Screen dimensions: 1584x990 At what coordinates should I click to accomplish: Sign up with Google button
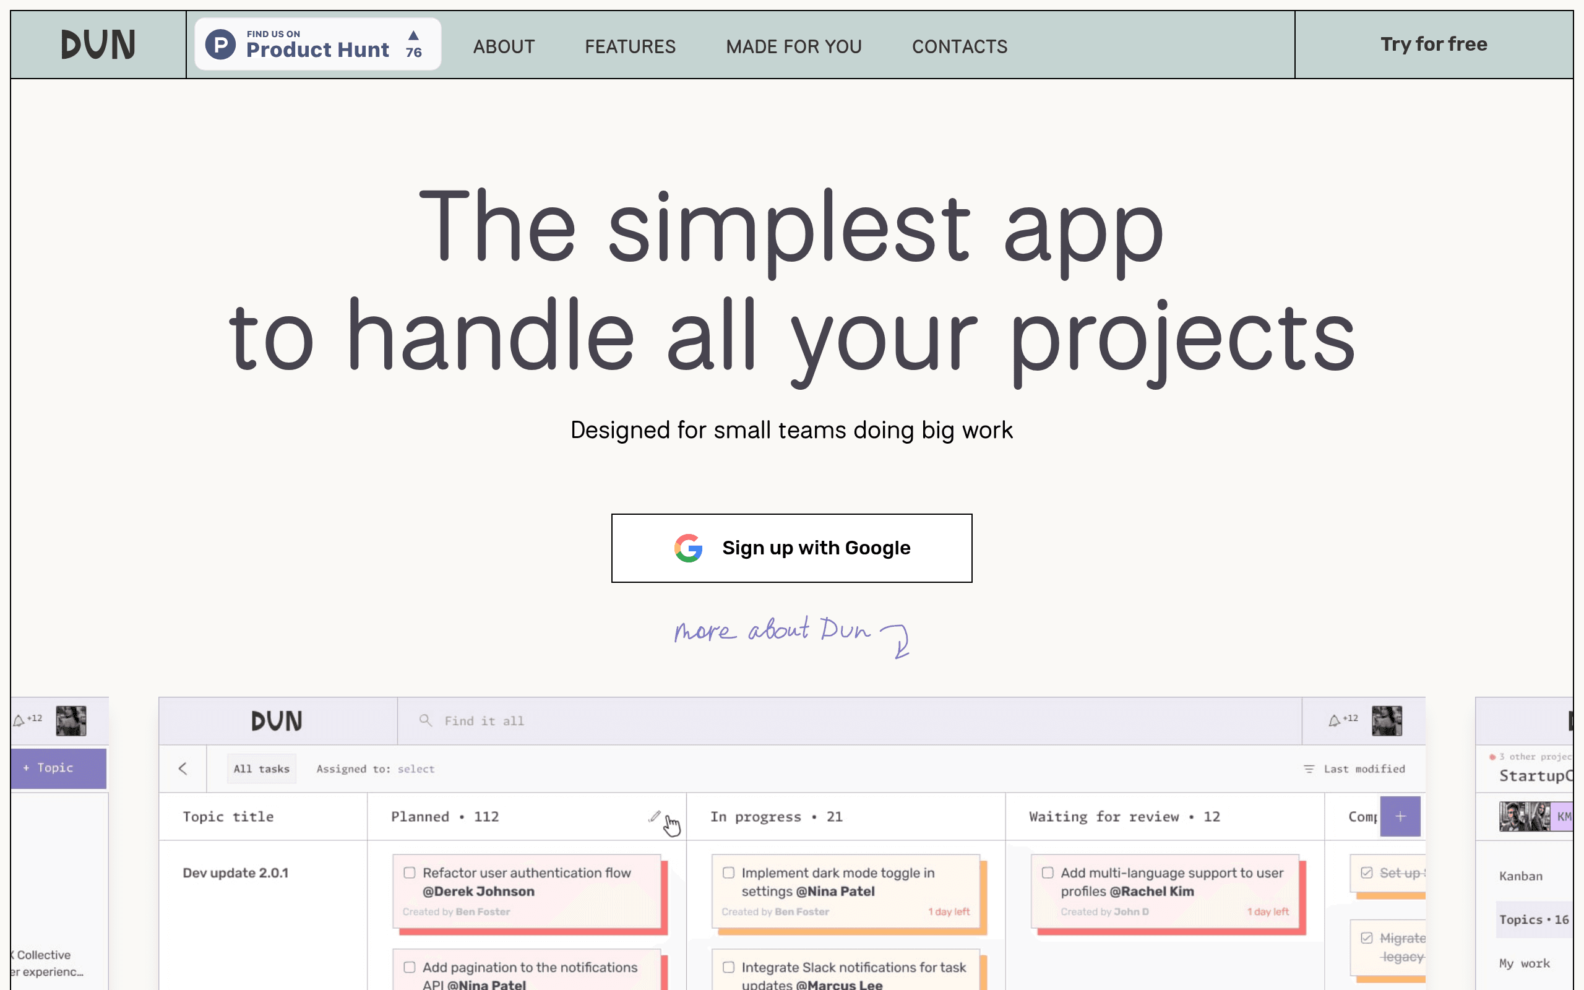point(791,548)
